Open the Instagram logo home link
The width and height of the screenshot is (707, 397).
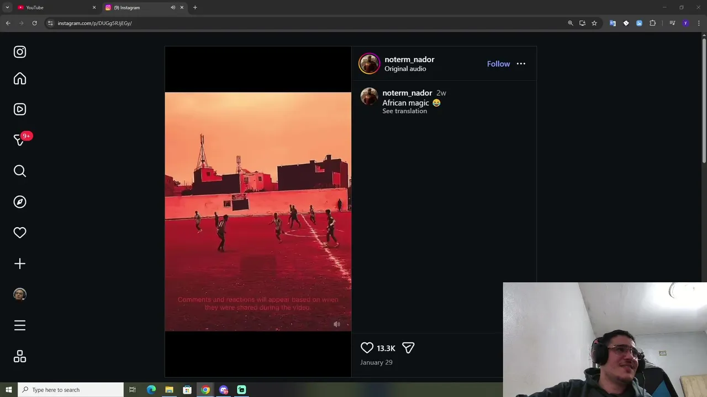point(20,52)
